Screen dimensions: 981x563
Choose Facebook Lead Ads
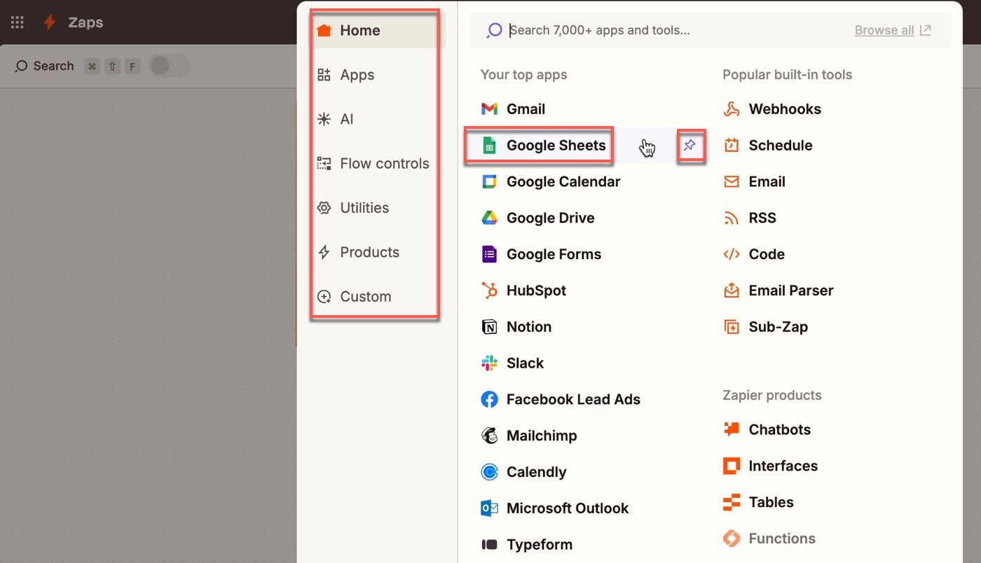[x=561, y=399]
